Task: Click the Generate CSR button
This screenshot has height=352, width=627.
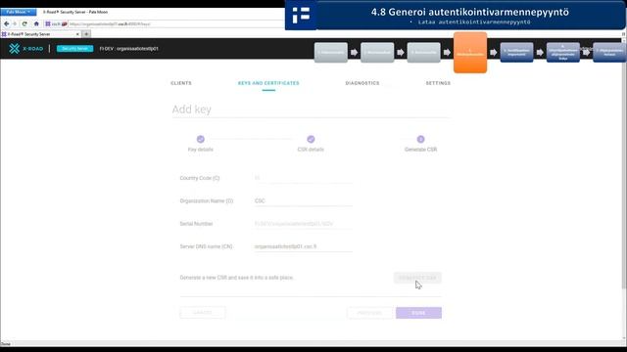Action: tap(417, 278)
